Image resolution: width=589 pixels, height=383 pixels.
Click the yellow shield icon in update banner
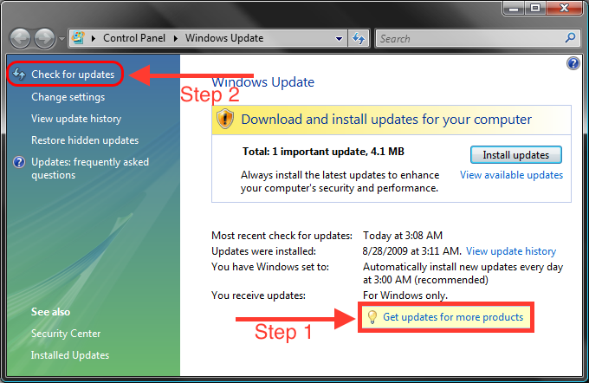pyautogui.click(x=227, y=120)
